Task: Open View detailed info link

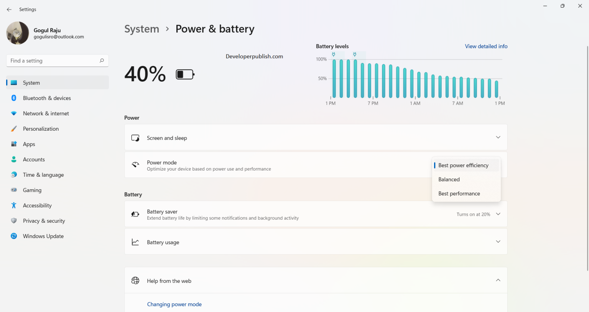Action: coord(486,46)
